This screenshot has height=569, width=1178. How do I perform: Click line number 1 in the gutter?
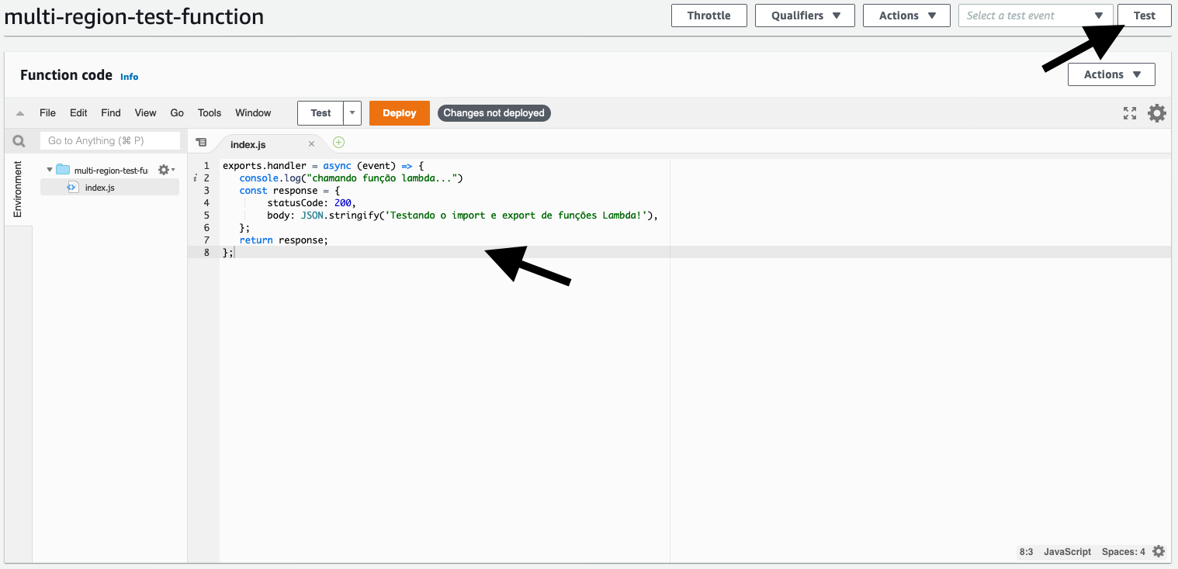(206, 166)
